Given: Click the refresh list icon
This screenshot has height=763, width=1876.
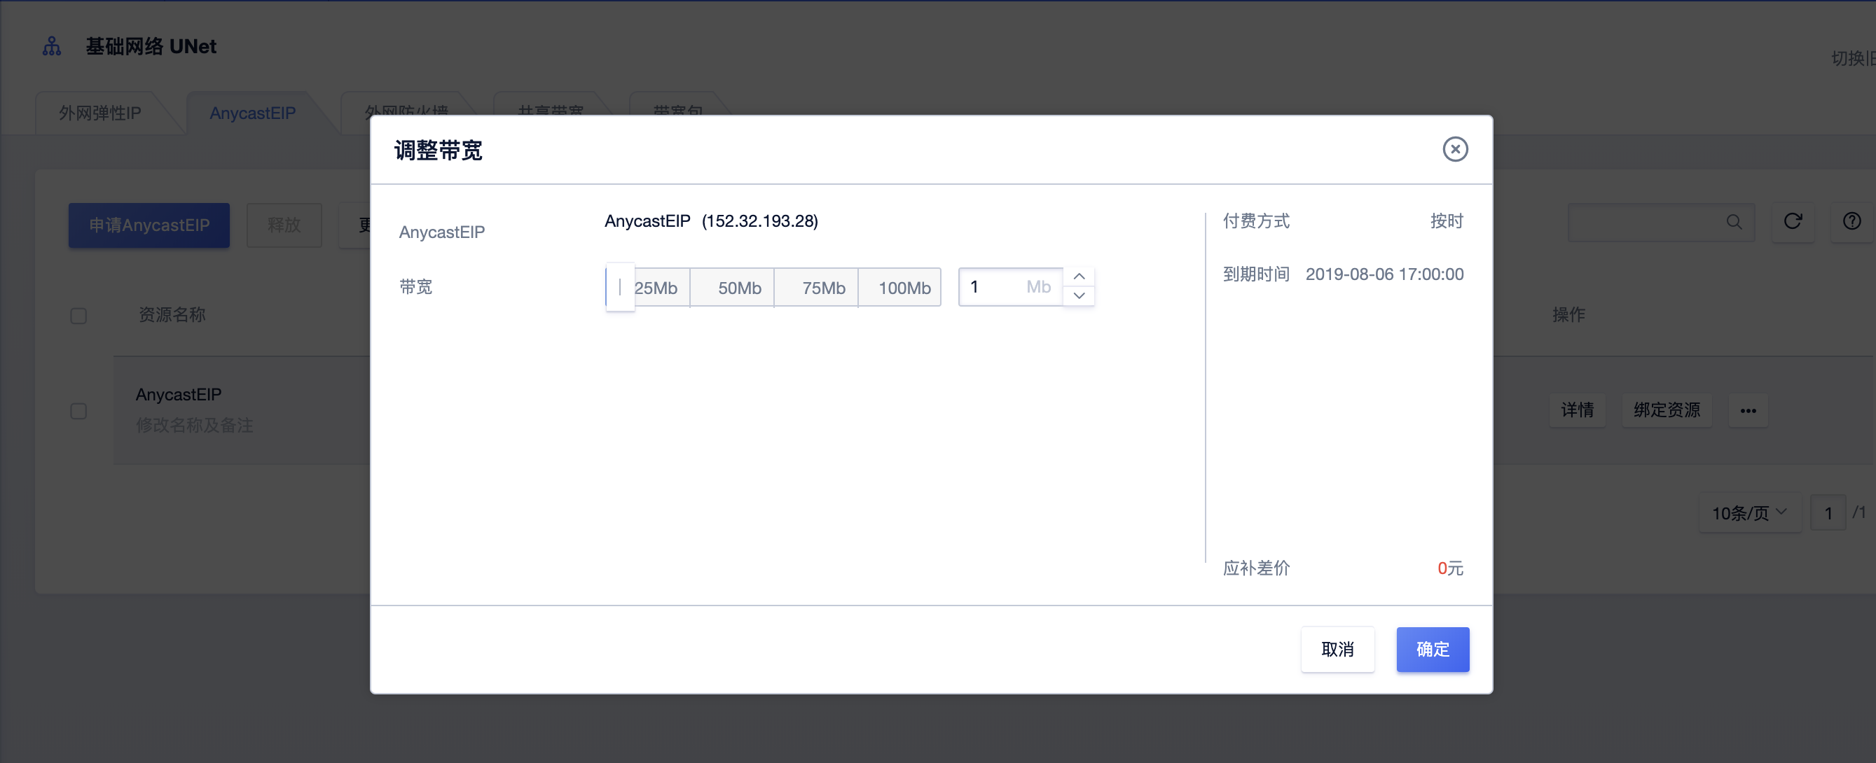Looking at the screenshot, I should (x=1792, y=222).
